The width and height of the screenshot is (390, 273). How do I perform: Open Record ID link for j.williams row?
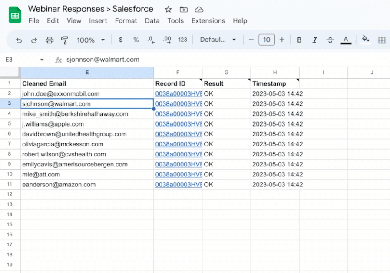pos(178,124)
